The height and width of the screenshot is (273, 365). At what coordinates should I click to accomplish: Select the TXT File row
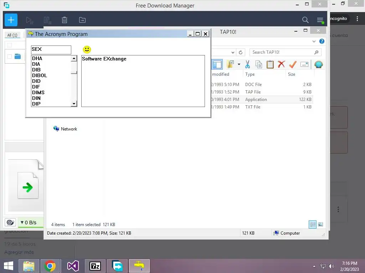[262, 107]
